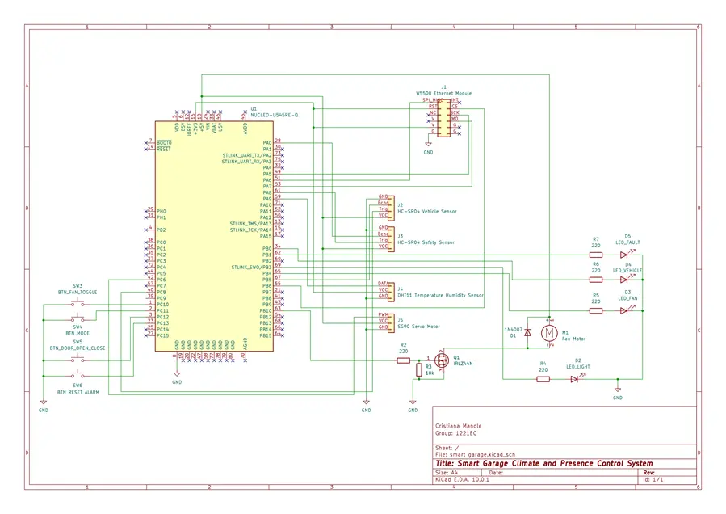Select the 'BTN_DOOR_OPEN_CLOSE' label
Viewport: 726px width, 514px height.
point(78,348)
